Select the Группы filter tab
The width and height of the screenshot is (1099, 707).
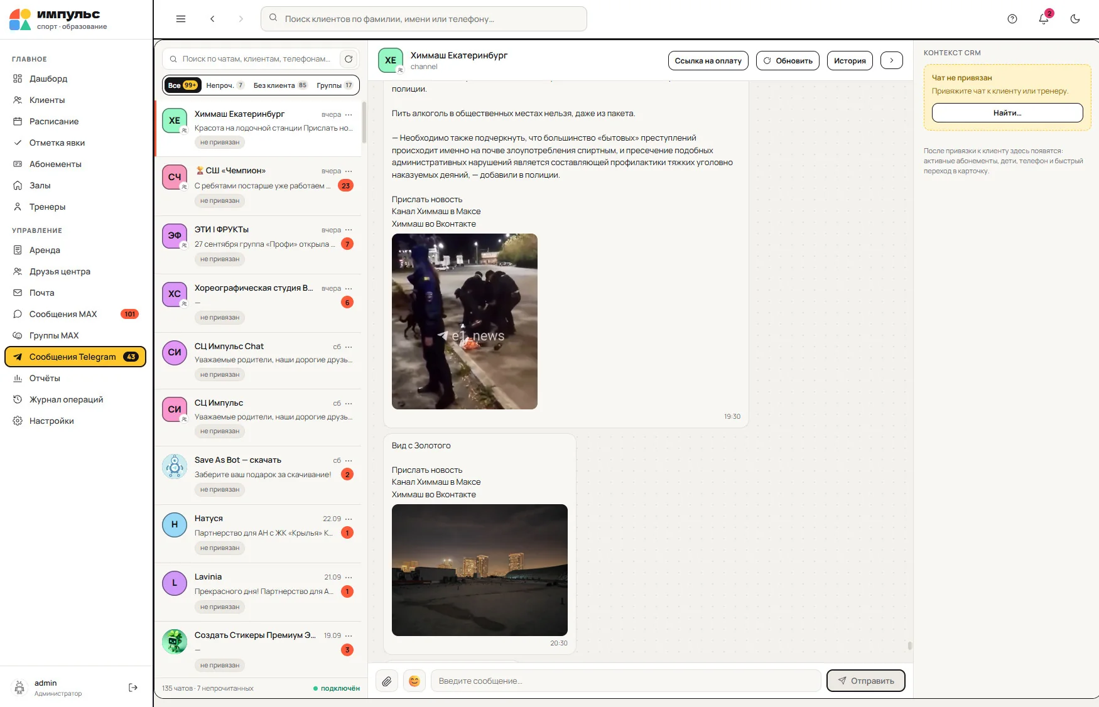pos(335,85)
